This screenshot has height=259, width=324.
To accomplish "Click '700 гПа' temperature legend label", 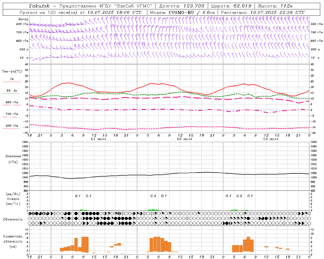I will tap(12, 114).
